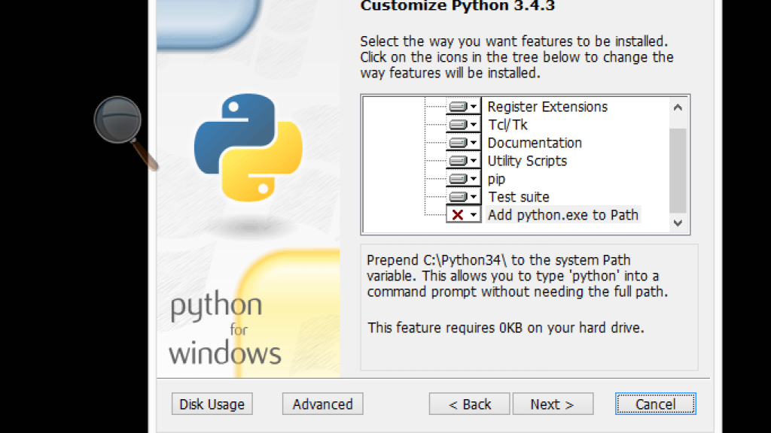The image size is (771, 433).
Task: Open the Advanced options button
Action: click(x=322, y=404)
